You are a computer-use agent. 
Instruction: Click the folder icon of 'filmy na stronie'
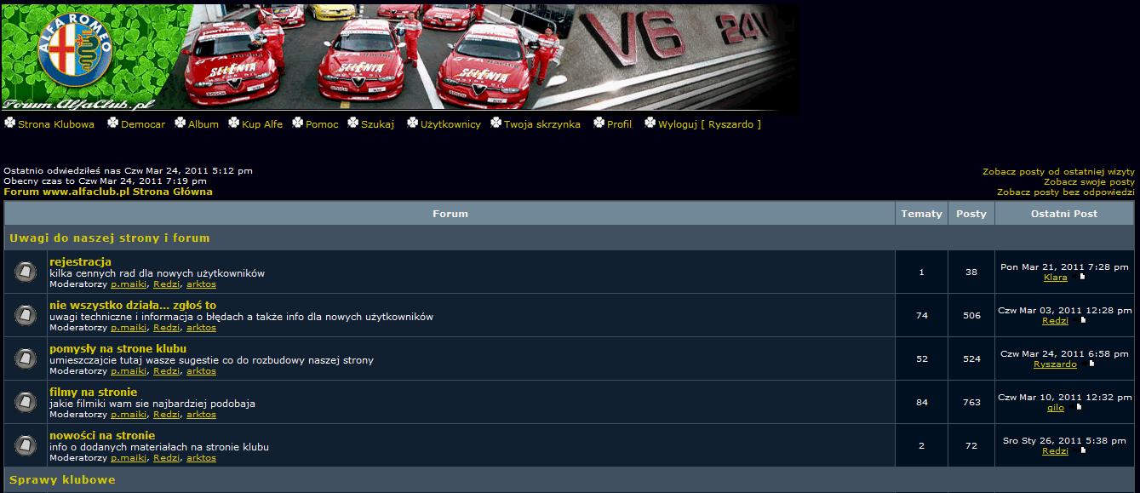pyautogui.click(x=26, y=402)
